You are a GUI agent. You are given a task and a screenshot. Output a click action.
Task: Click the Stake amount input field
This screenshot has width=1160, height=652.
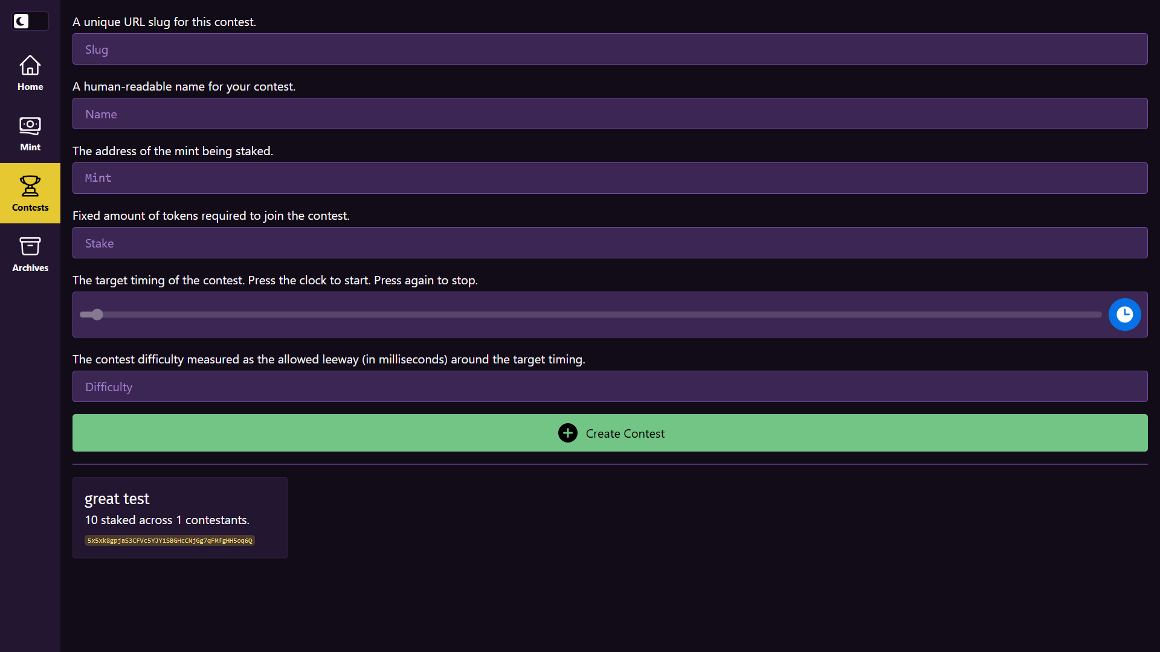610,243
